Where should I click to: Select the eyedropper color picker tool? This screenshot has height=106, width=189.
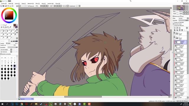point(10,27)
